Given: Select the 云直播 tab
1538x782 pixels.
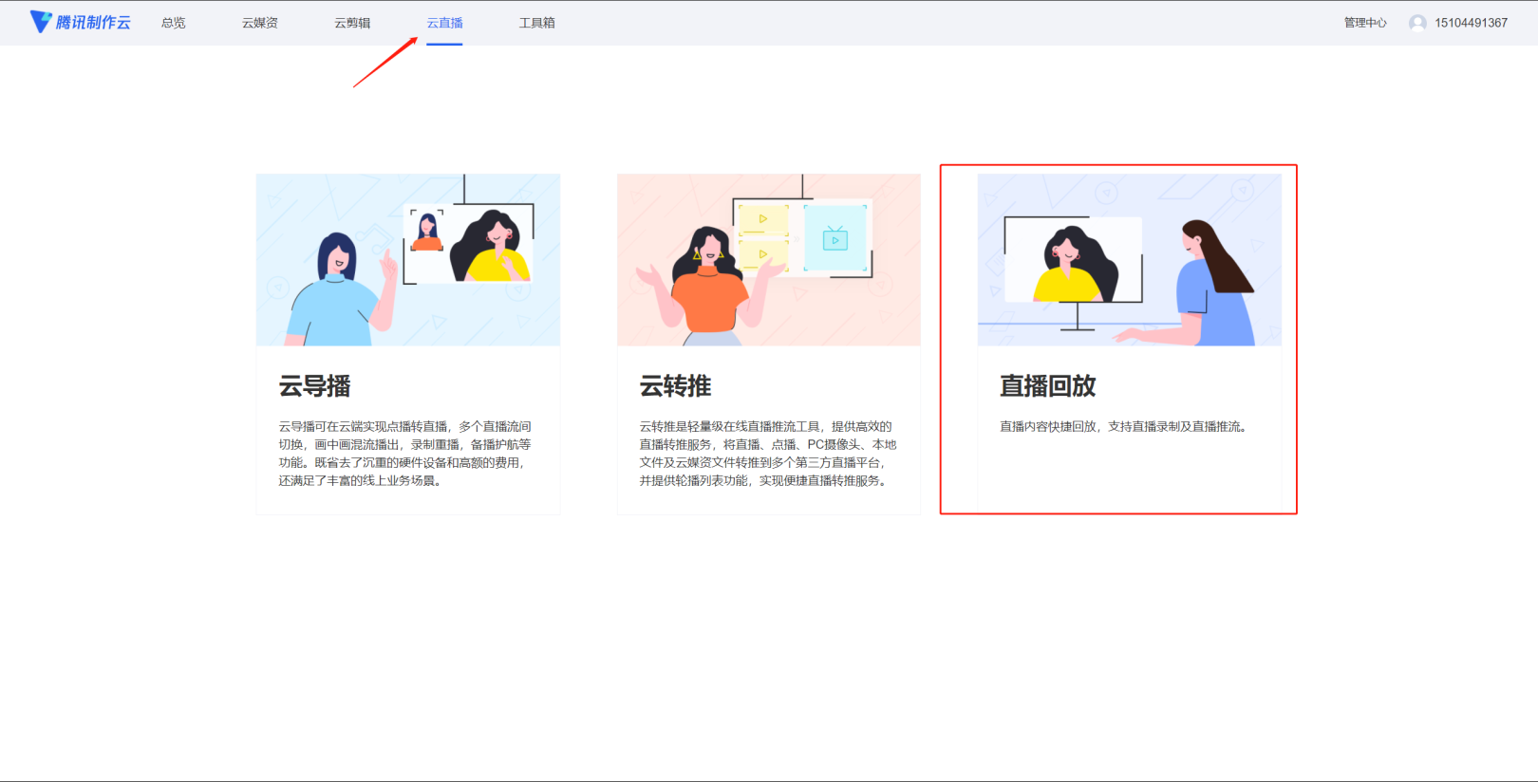Looking at the screenshot, I should point(444,23).
